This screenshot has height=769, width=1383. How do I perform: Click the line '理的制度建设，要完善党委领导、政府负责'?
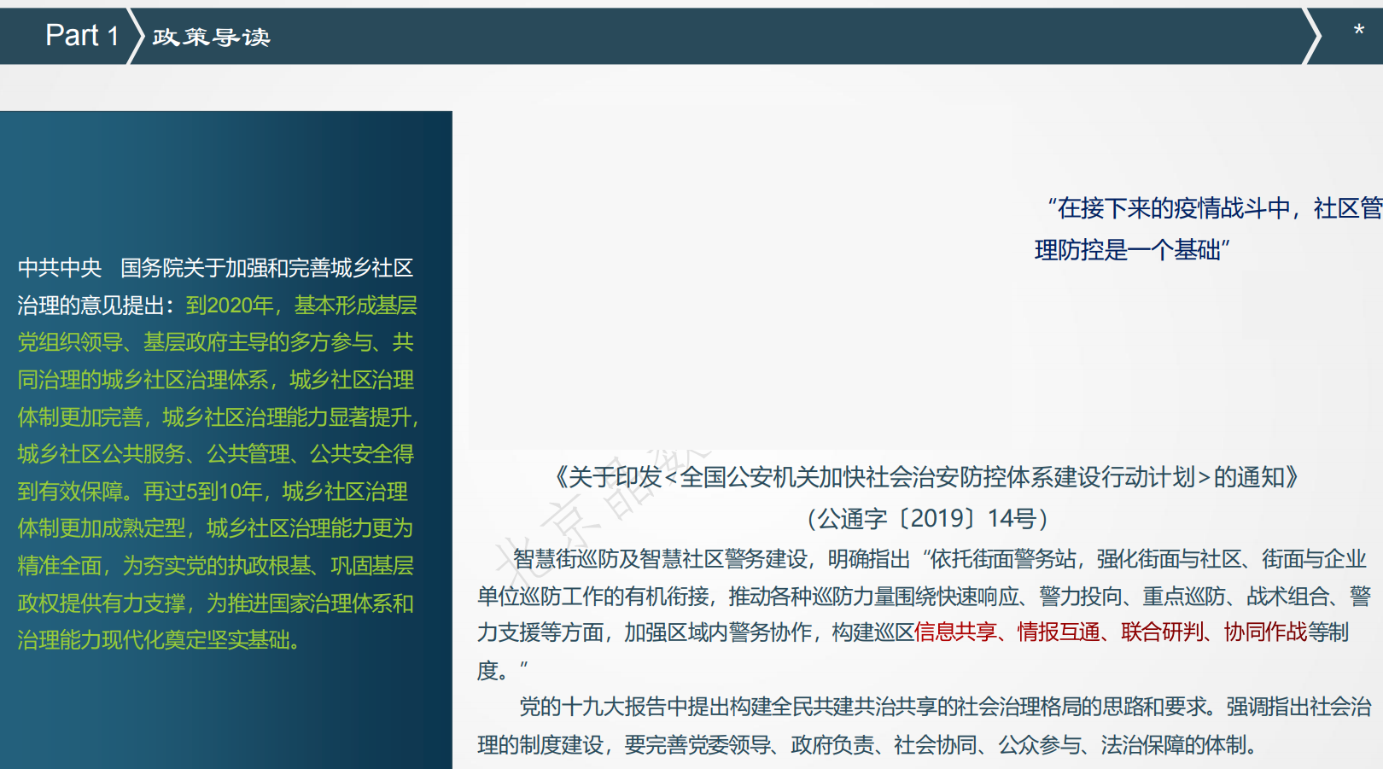pos(867,745)
